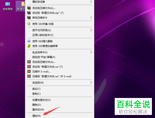Click the 360 shield icon for virus scan
Image resolution: width=155 pixels, height=118 pixels.
click(29, 24)
